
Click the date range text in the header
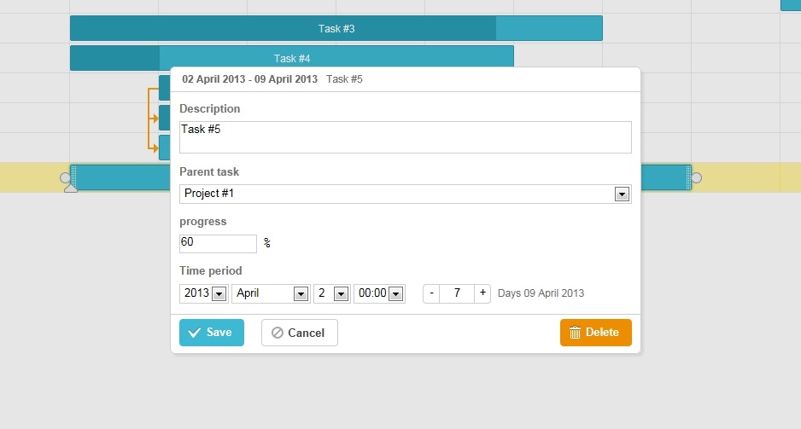[250, 79]
